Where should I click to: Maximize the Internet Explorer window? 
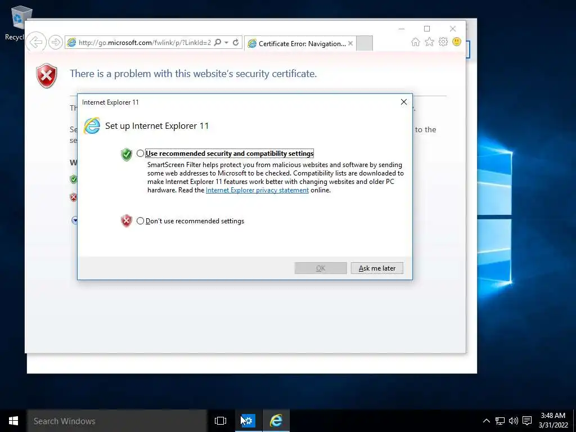427,29
